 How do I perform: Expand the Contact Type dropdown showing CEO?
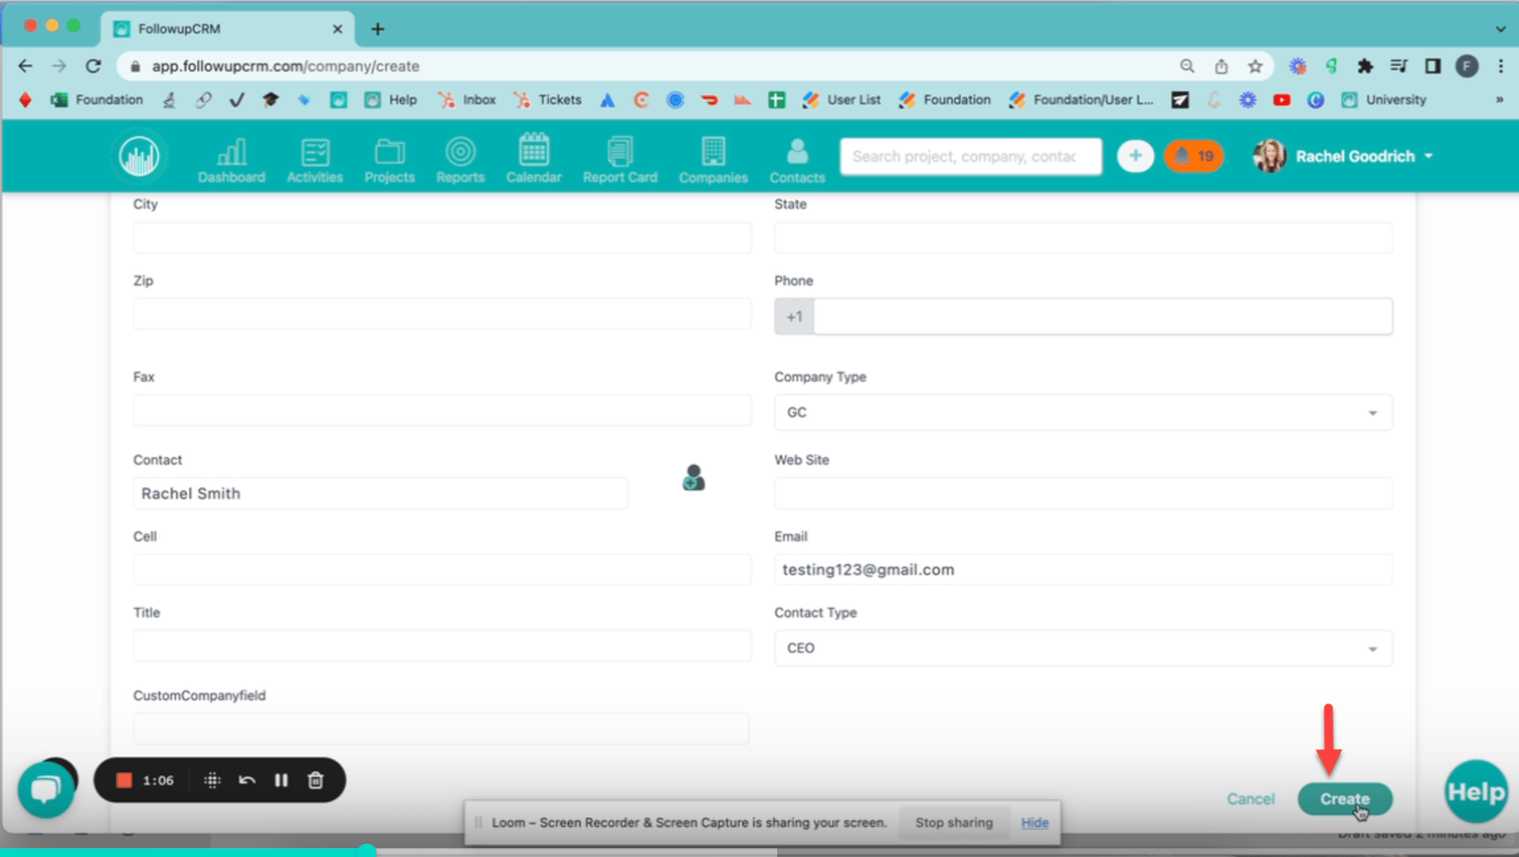(x=1083, y=649)
